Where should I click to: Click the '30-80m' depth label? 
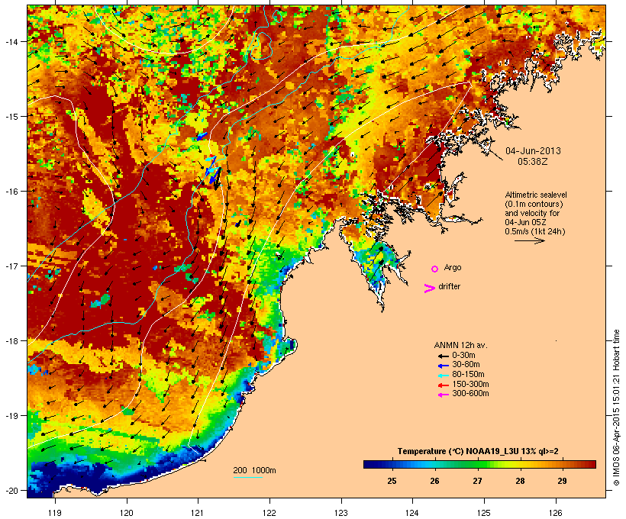pos(466,365)
